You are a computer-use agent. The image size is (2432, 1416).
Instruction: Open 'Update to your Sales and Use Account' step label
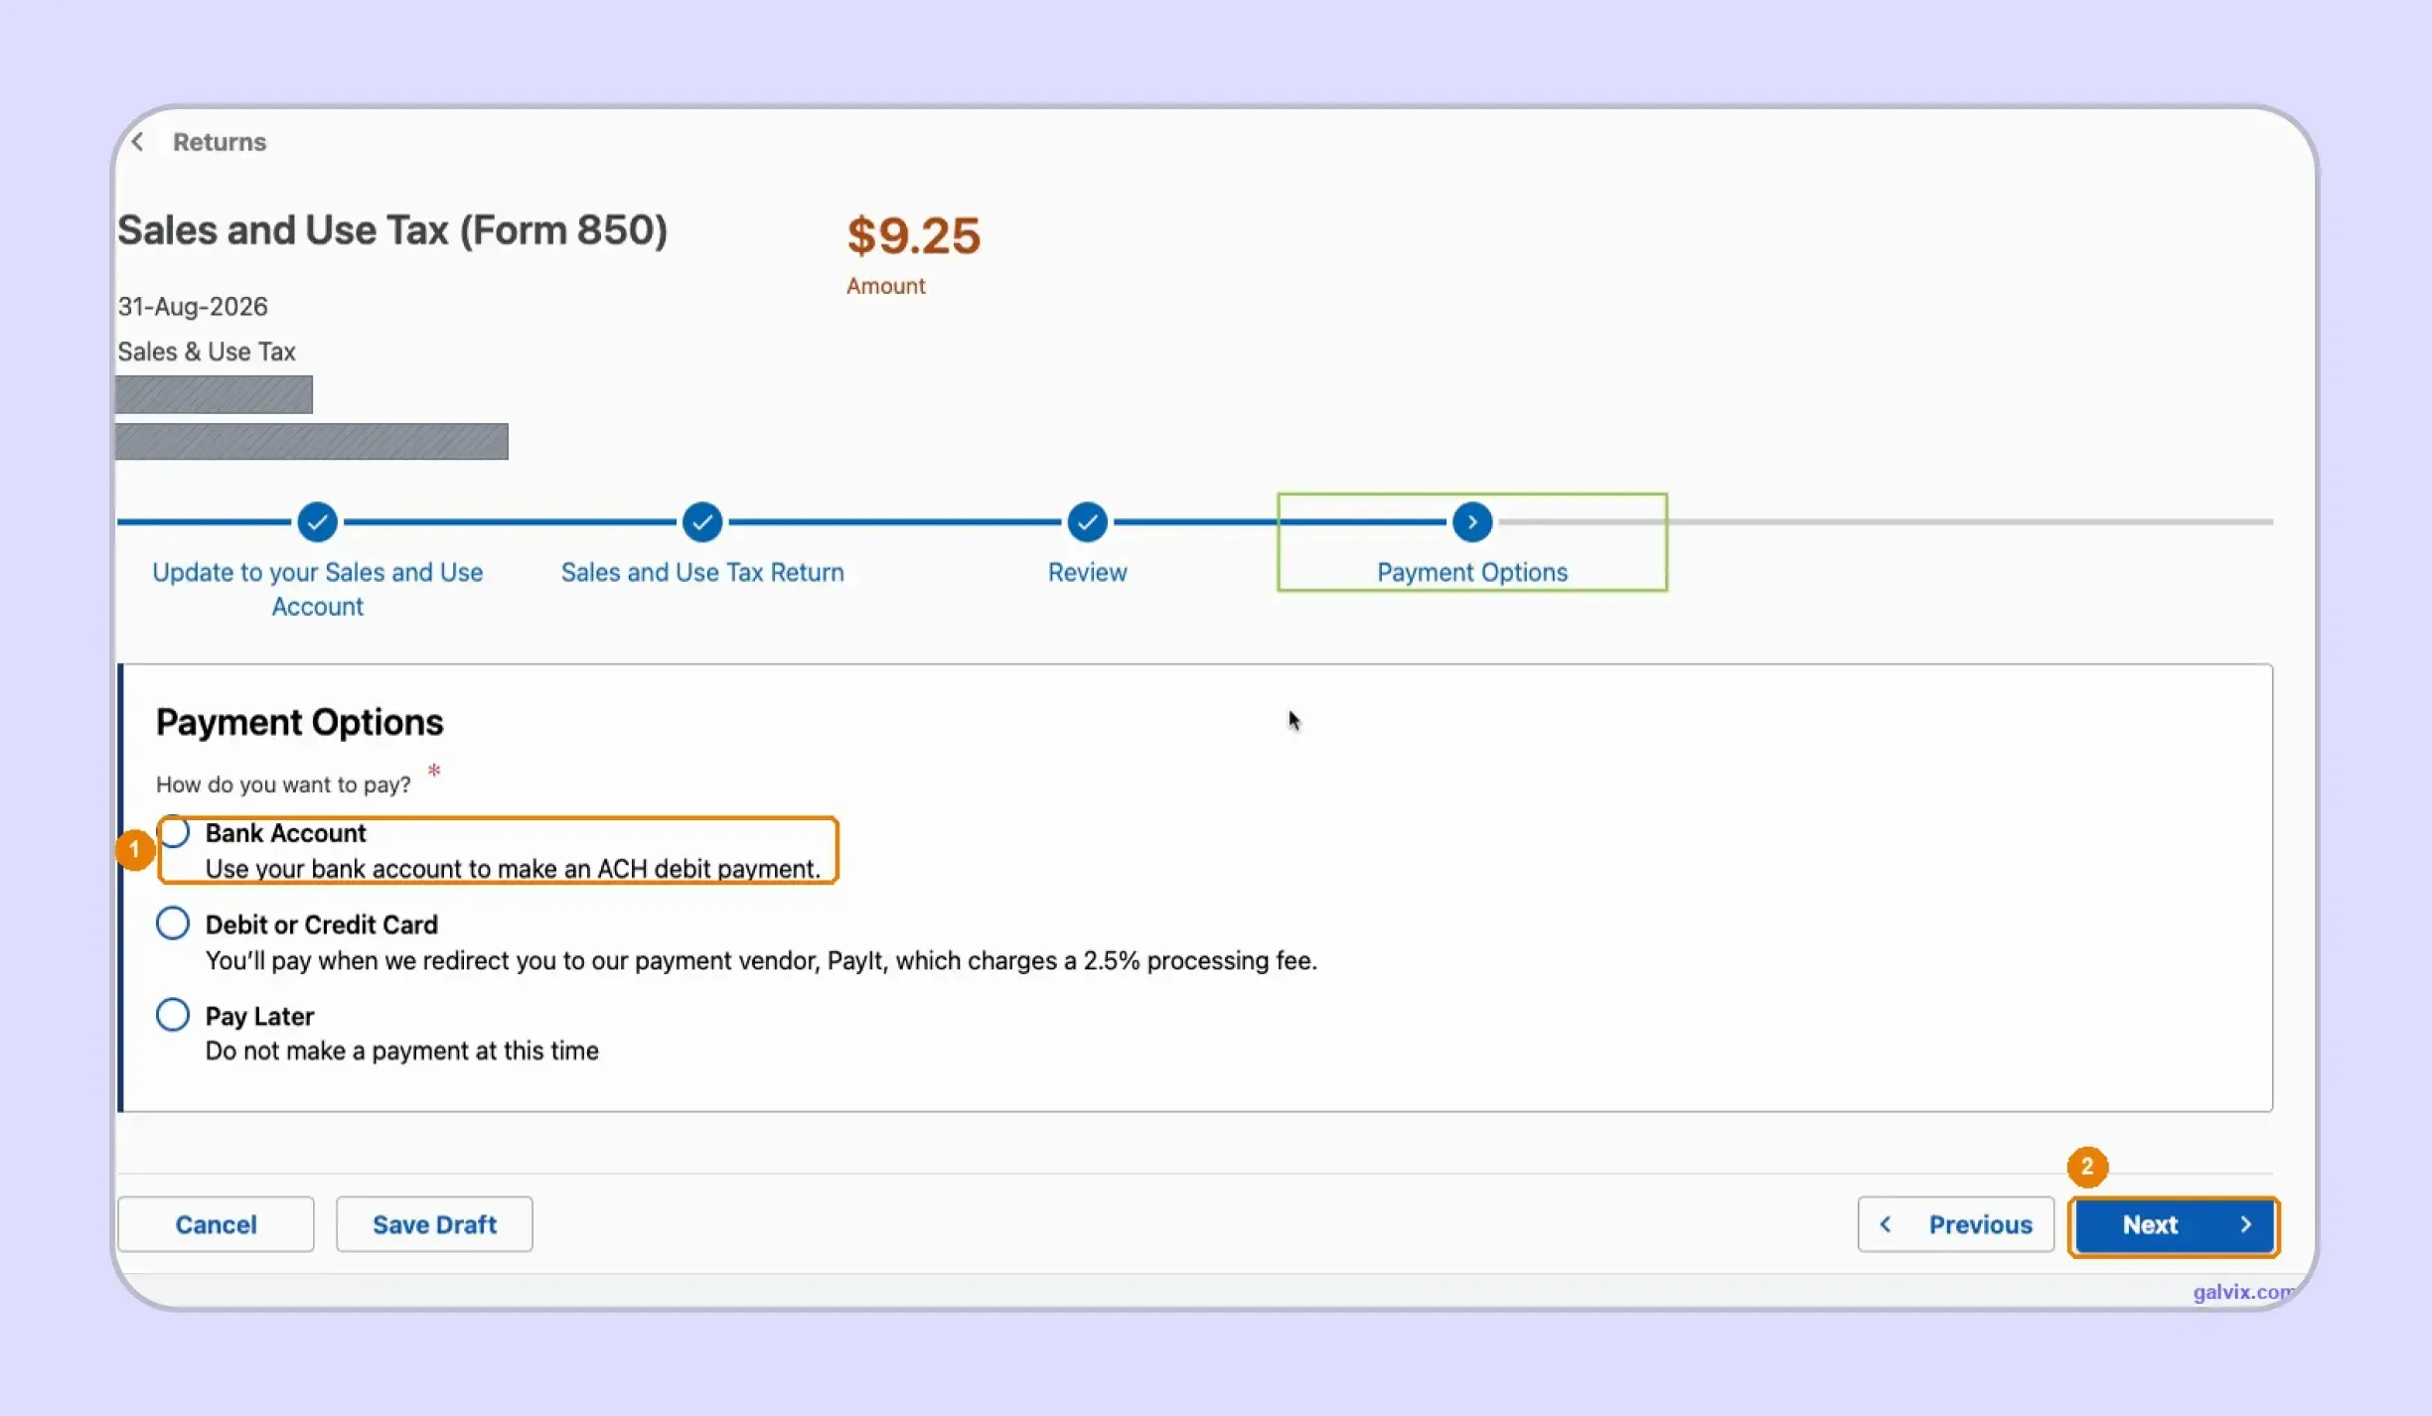click(317, 589)
